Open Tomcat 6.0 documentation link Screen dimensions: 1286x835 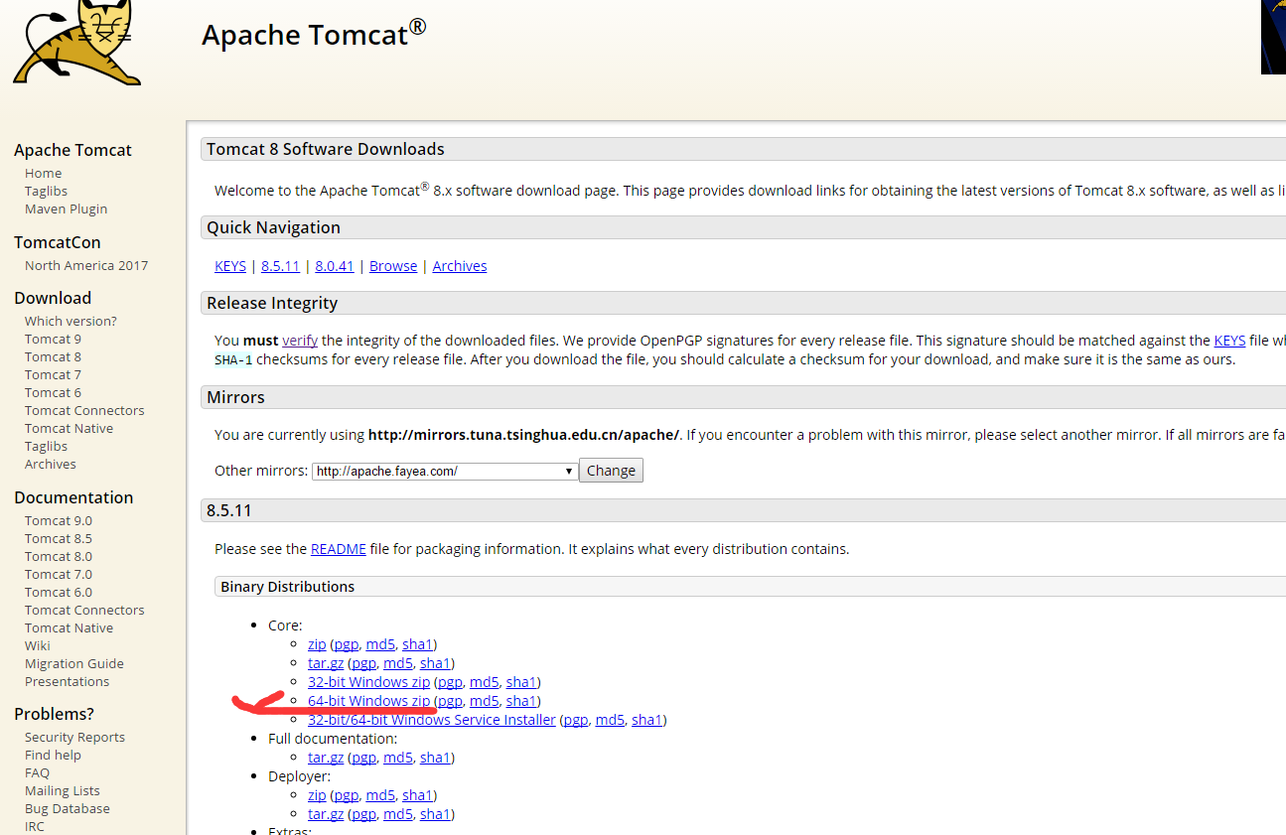[58, 592]
